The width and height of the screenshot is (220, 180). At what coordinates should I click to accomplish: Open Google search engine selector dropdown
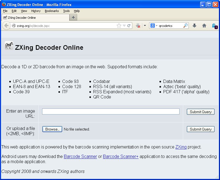(154, 26)
